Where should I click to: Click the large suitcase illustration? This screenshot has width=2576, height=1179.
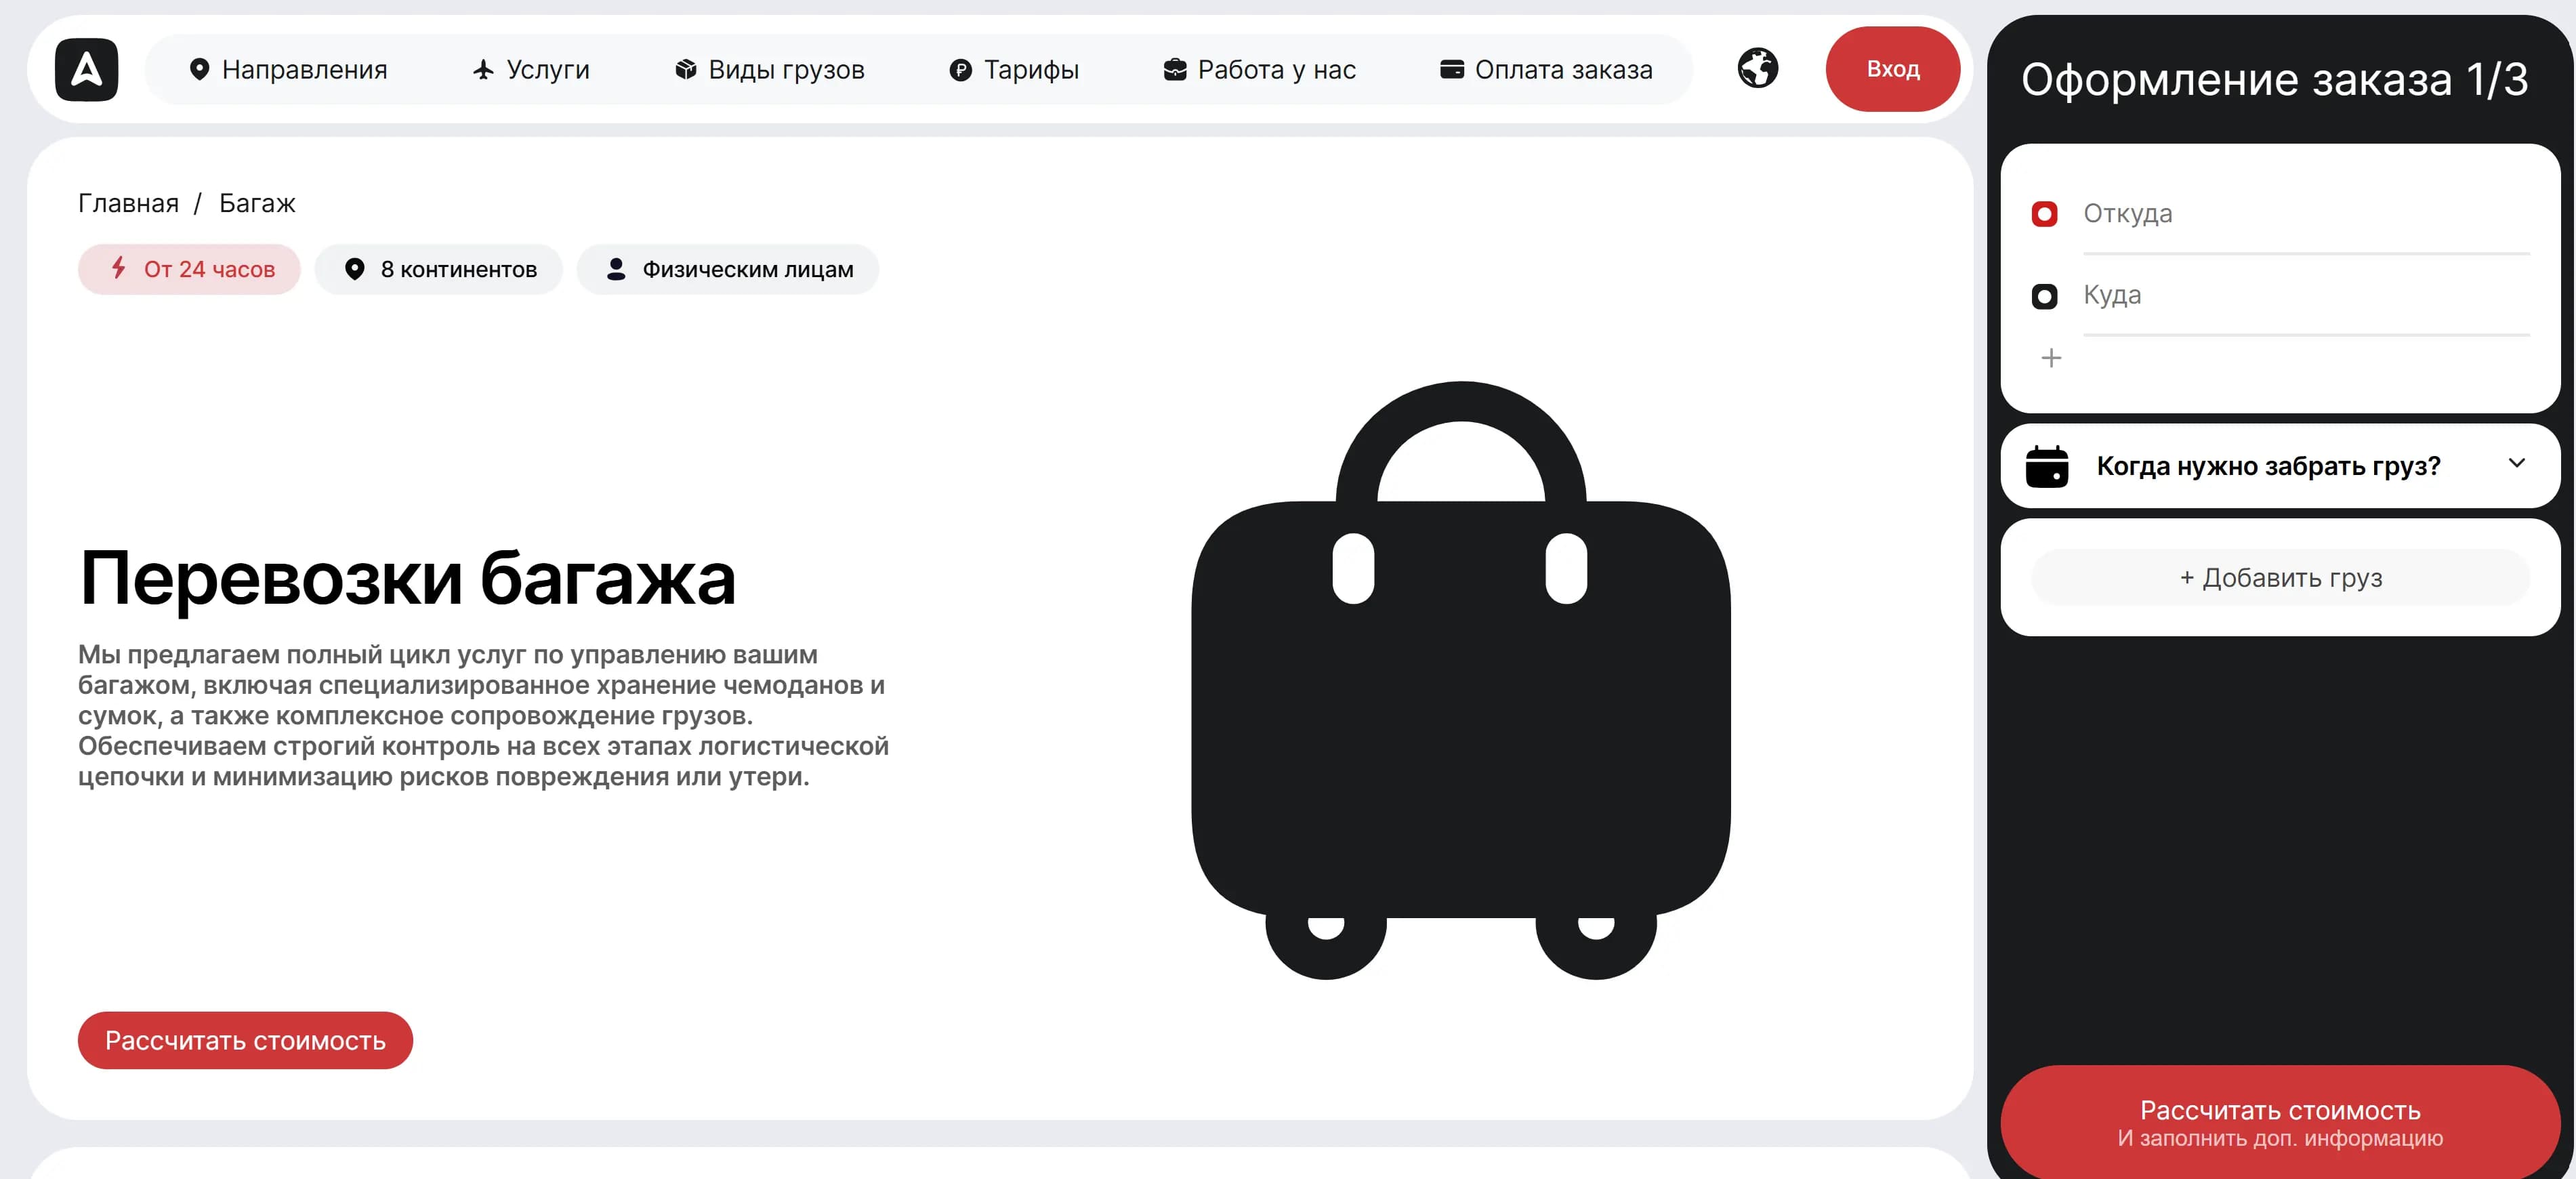1461,680
